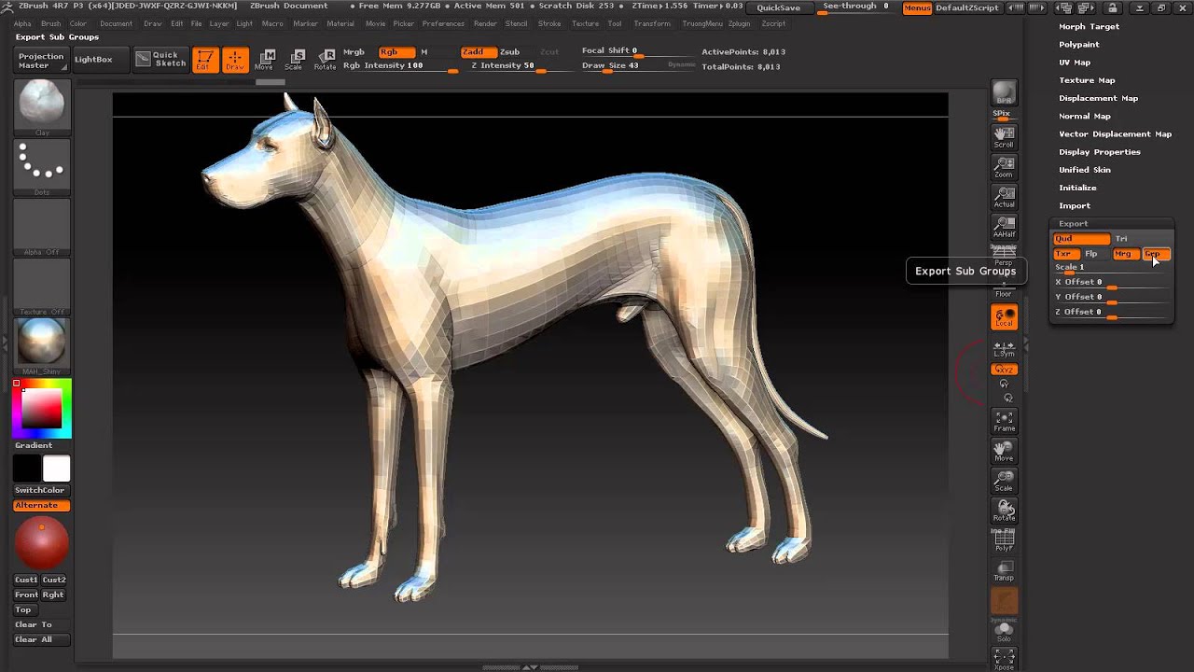Click the large red material sphere preview
This screenshot has width=1194, height=672.
[x=42, y=543]
